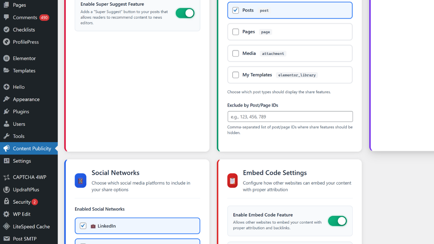Click the Appearance paintbrush icon
This screenshot has width=434, height=244.
[x=6, y=99]
